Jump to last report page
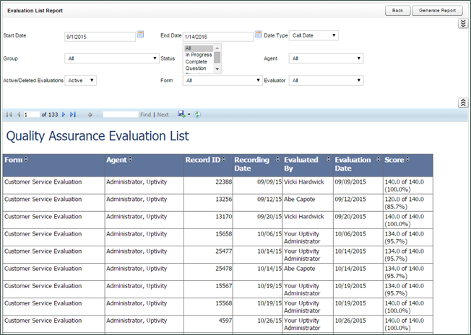 [73, 115]
